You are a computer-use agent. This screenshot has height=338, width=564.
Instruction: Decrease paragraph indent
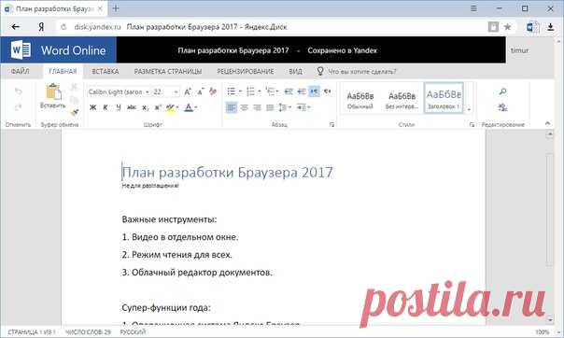[289, 92]
